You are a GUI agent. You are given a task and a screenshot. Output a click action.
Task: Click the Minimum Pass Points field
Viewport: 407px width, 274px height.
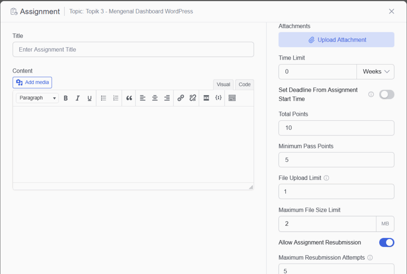[x=336, y=160]
